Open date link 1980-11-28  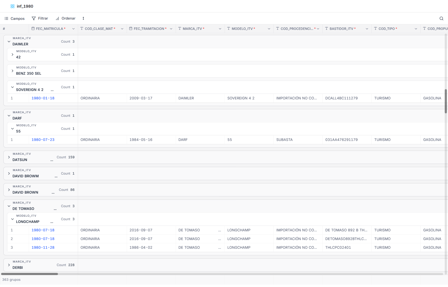pyautogui.click(x=43, y=248)
